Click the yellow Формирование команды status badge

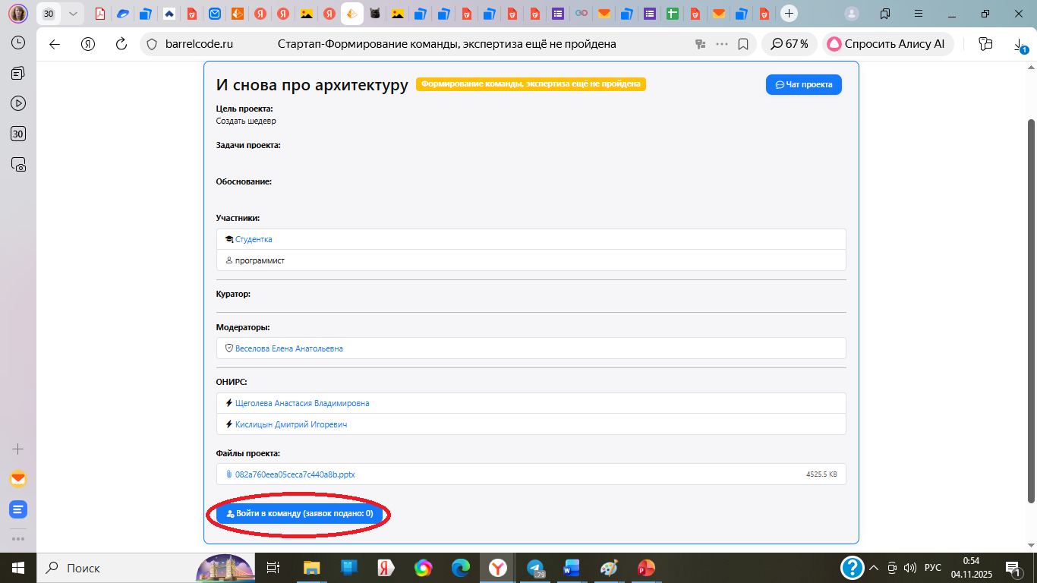(x=531, y=84)
